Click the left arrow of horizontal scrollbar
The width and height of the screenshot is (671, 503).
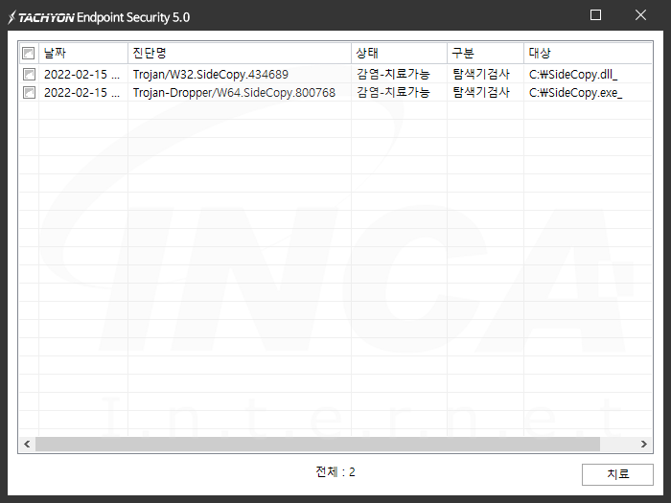tap(27, 444)
